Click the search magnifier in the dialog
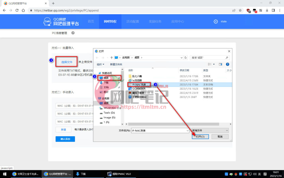The width and height of the screenshot is (284, 178). click(227, 58)
